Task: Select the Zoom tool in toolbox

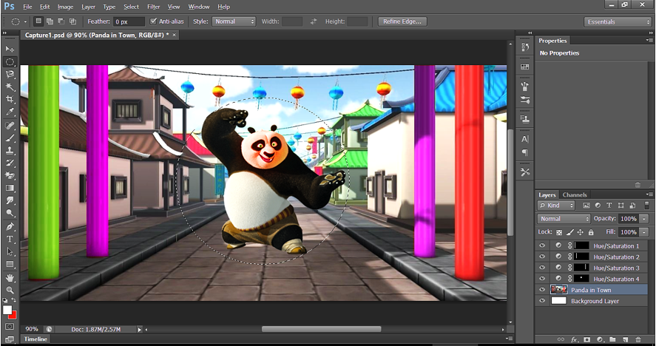Action: 10,290
